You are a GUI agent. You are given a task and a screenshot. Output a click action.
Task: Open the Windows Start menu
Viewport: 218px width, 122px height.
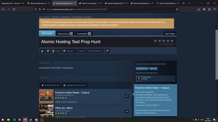pos(3,120)
